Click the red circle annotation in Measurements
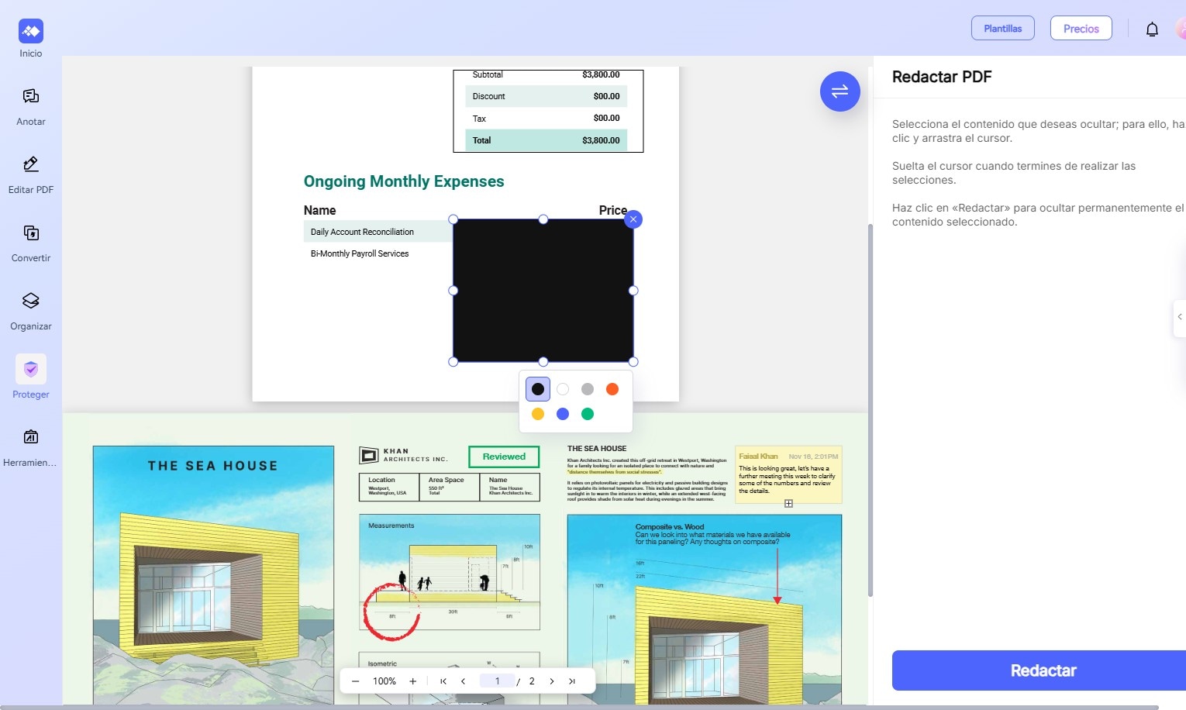This screenshot has width=1186, height=710. pyautogui.click(x=391, y=612)
